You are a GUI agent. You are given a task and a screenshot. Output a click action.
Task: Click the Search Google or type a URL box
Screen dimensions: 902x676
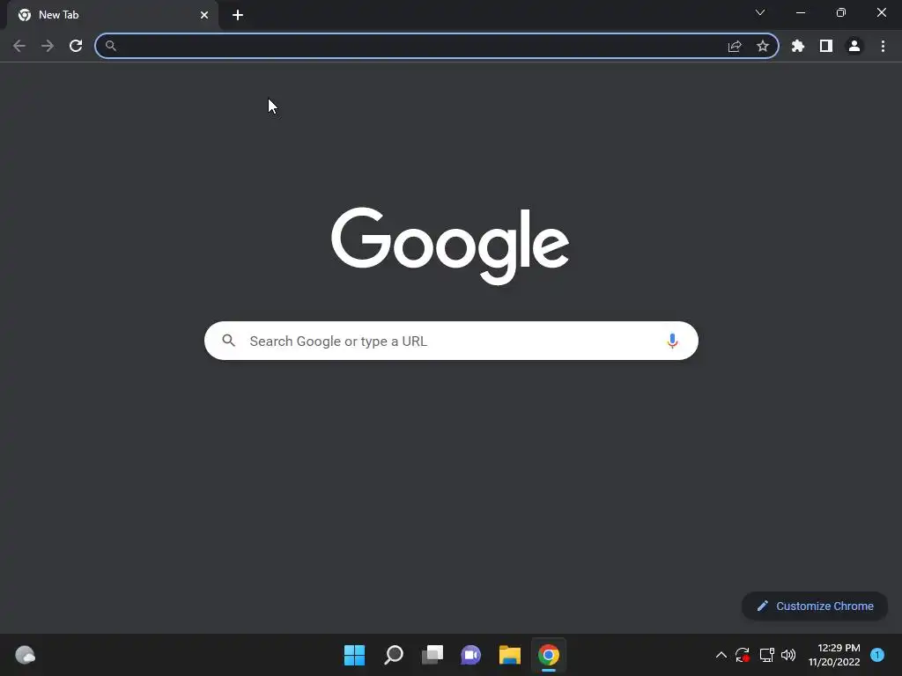point(451,341)
